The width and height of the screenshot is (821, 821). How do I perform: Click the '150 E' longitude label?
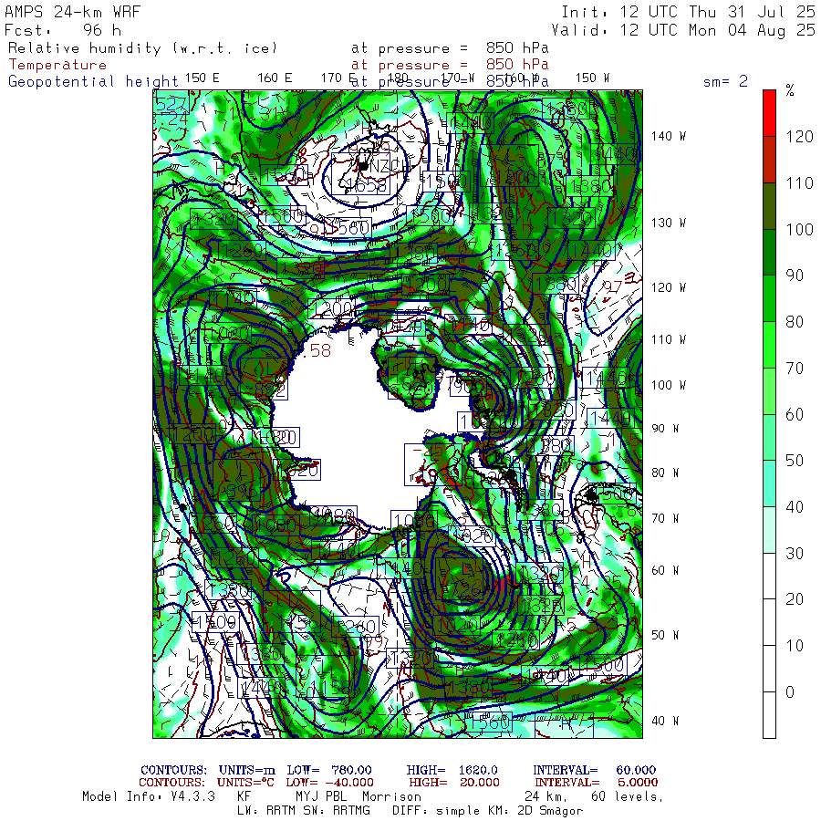pos(202,78)
